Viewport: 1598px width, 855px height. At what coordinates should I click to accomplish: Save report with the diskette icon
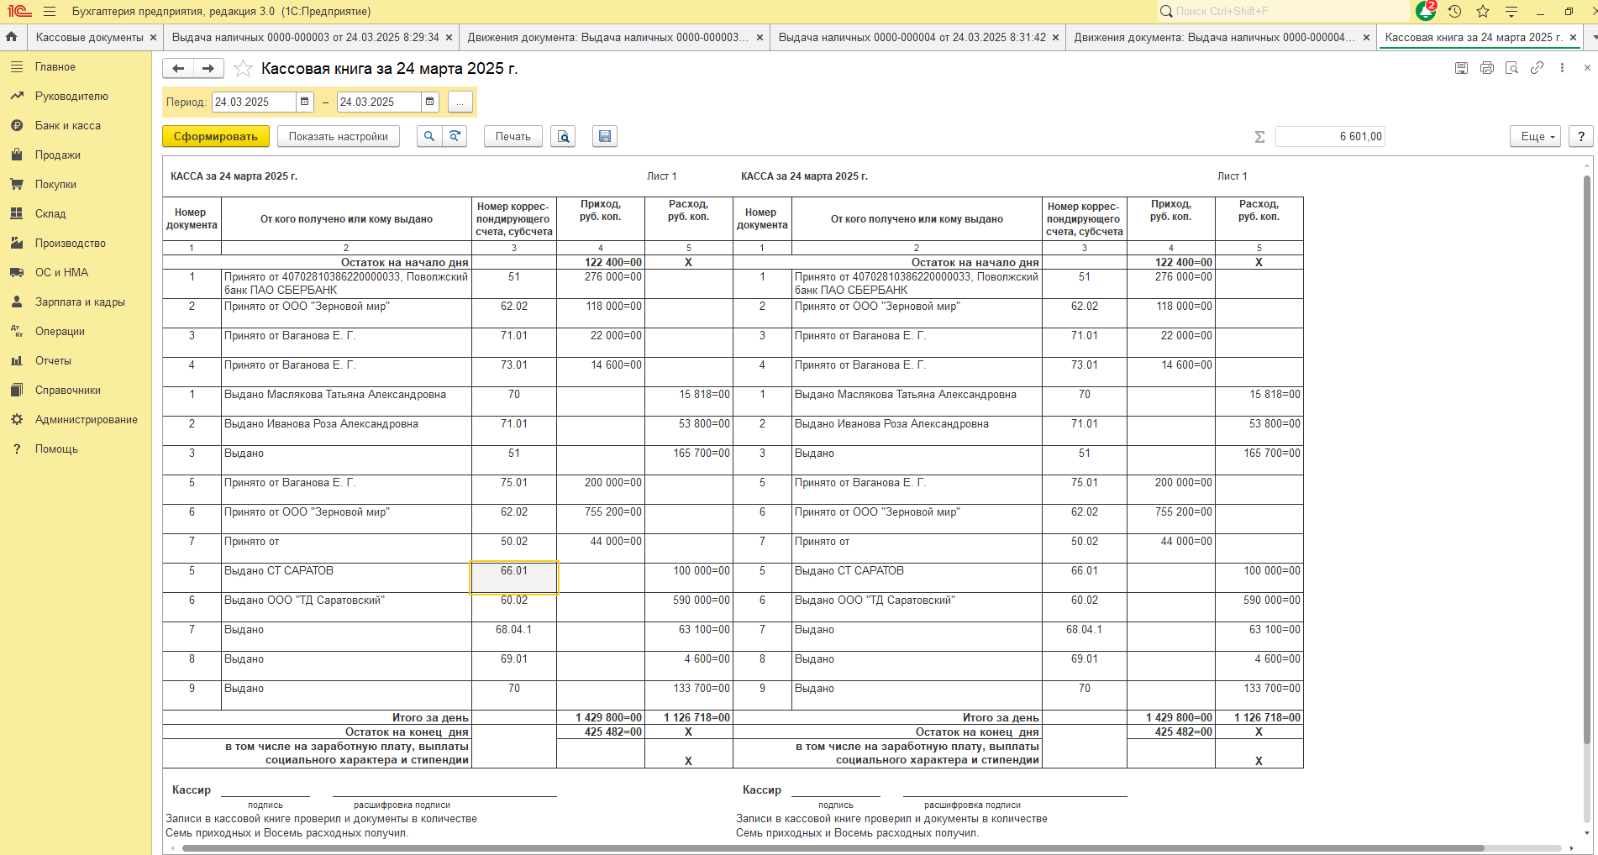pyautogui.click(x=605, y=136)
